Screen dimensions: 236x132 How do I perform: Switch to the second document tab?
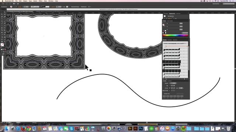click(50, 11)
